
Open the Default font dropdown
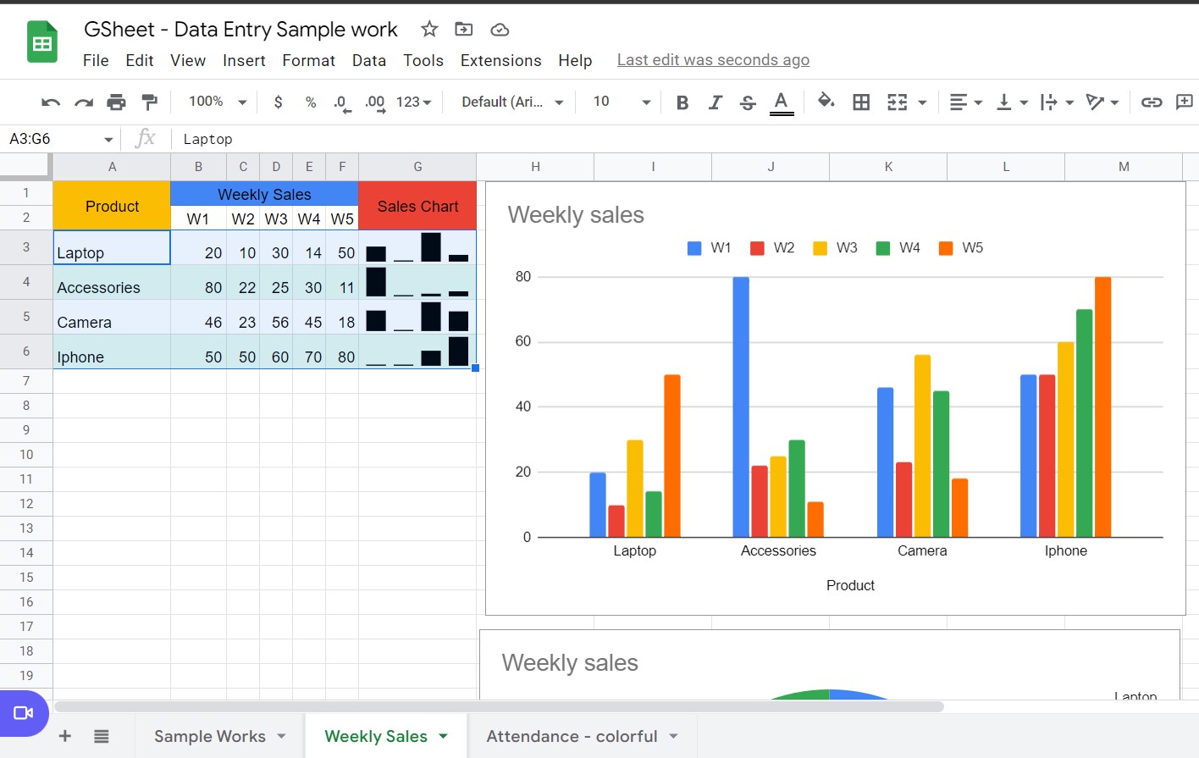point(513,102)
